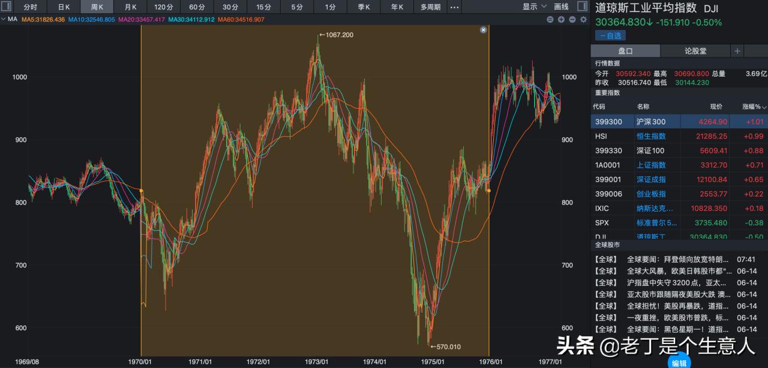Select the 深证100 index row

tap(679, 150)
